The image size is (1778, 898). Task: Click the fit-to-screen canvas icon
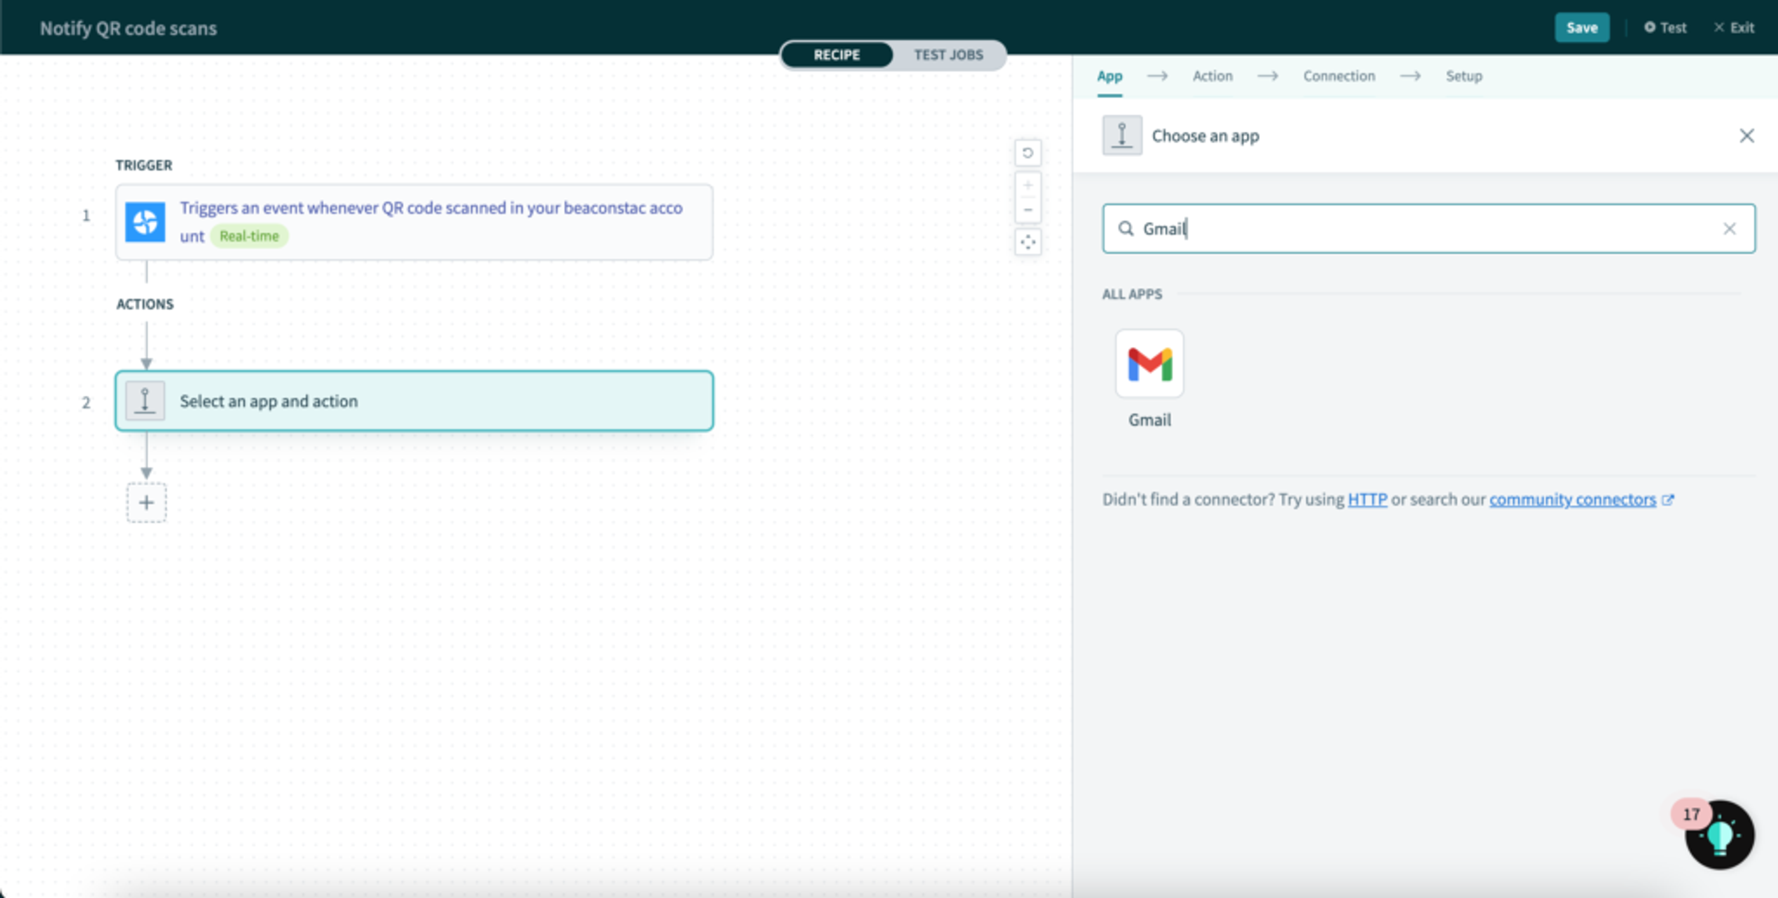[1028, 242]
